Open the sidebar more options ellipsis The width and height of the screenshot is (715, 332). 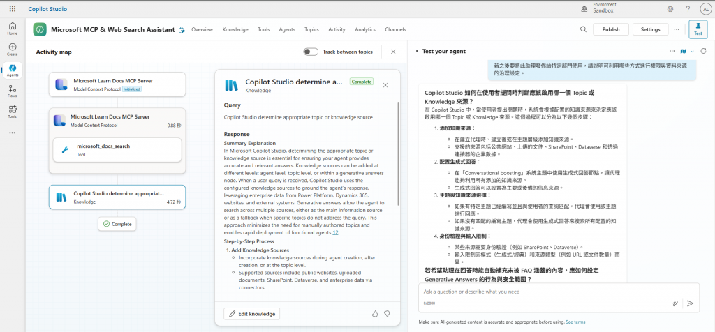[13, 133]
